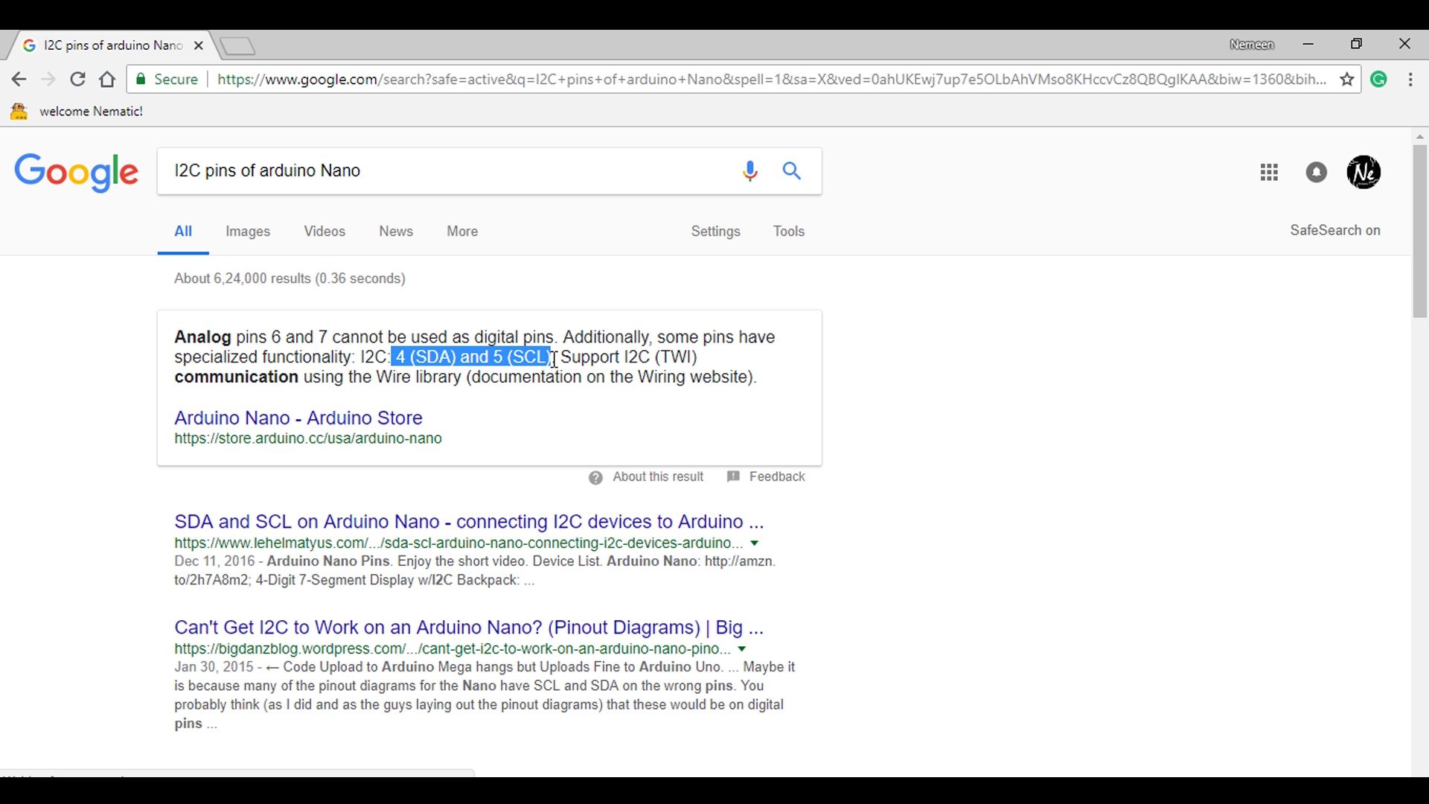Reload the page
Viewport: 1429px width, 804px height.
77,80
